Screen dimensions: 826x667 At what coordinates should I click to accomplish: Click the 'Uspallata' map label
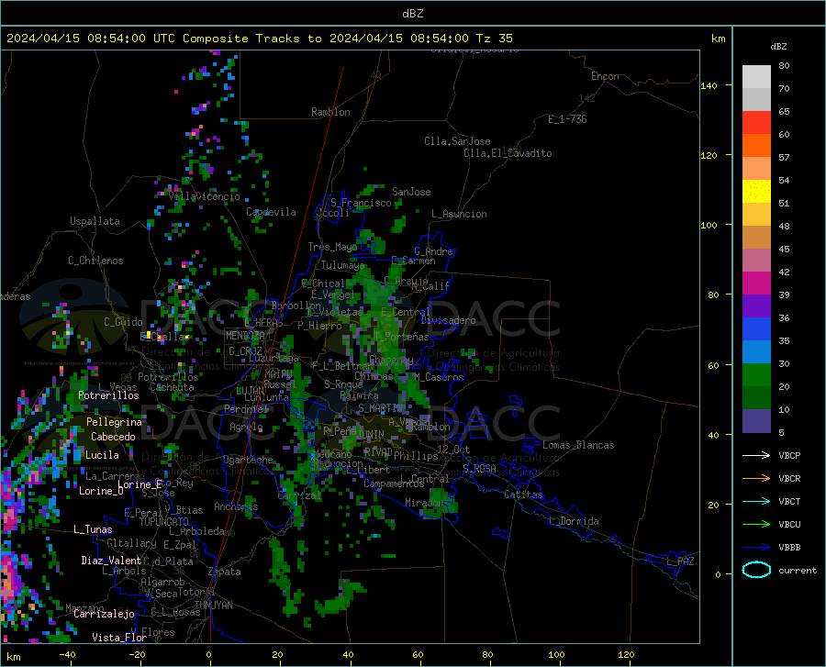(x=95, y=221)
